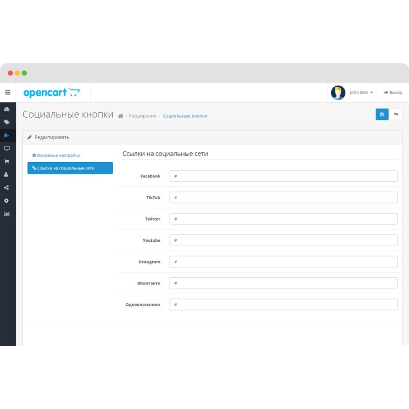The image size is (409, 409).
Task: Click the Facebook field label
Action: point(150,176)
